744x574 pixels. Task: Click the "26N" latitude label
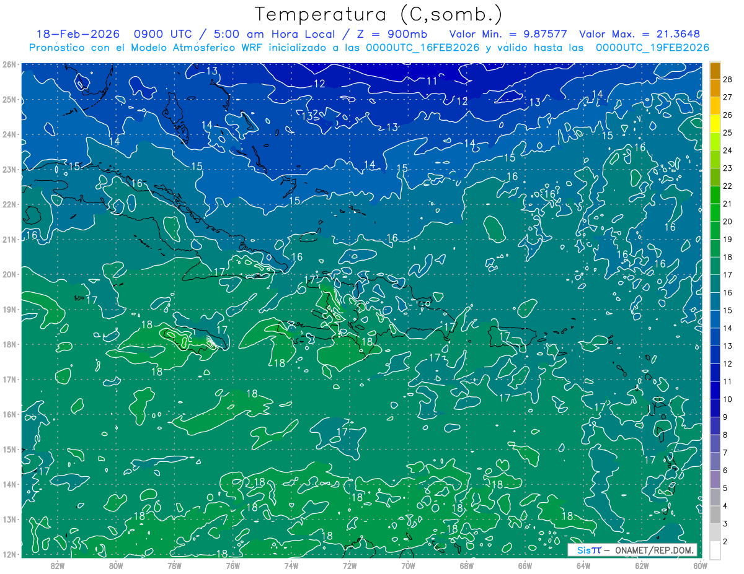point(9,64)
